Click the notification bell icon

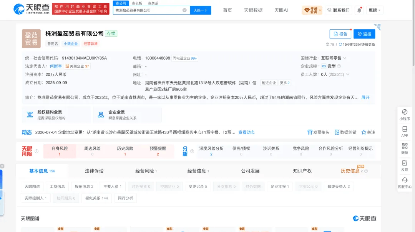pos(359,10)
